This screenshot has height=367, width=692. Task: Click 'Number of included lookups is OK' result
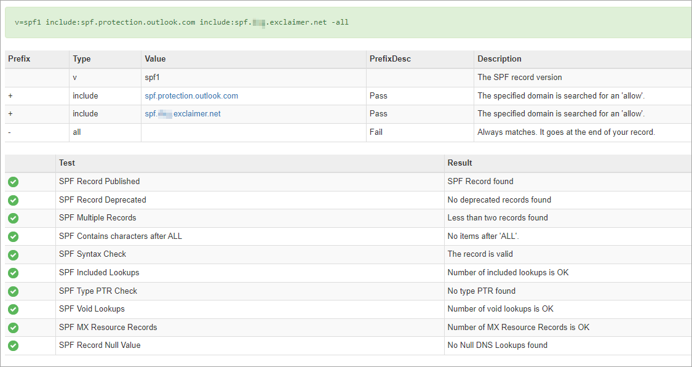pos(509,273)
